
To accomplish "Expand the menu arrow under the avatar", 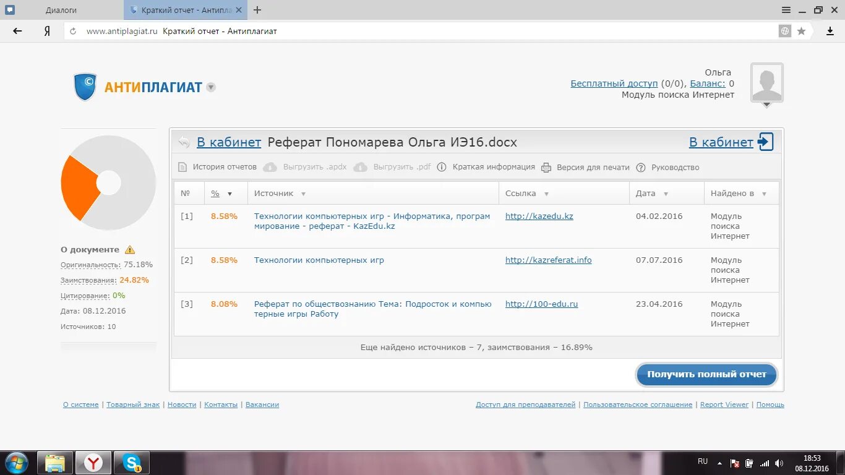I will coord(766,105).
